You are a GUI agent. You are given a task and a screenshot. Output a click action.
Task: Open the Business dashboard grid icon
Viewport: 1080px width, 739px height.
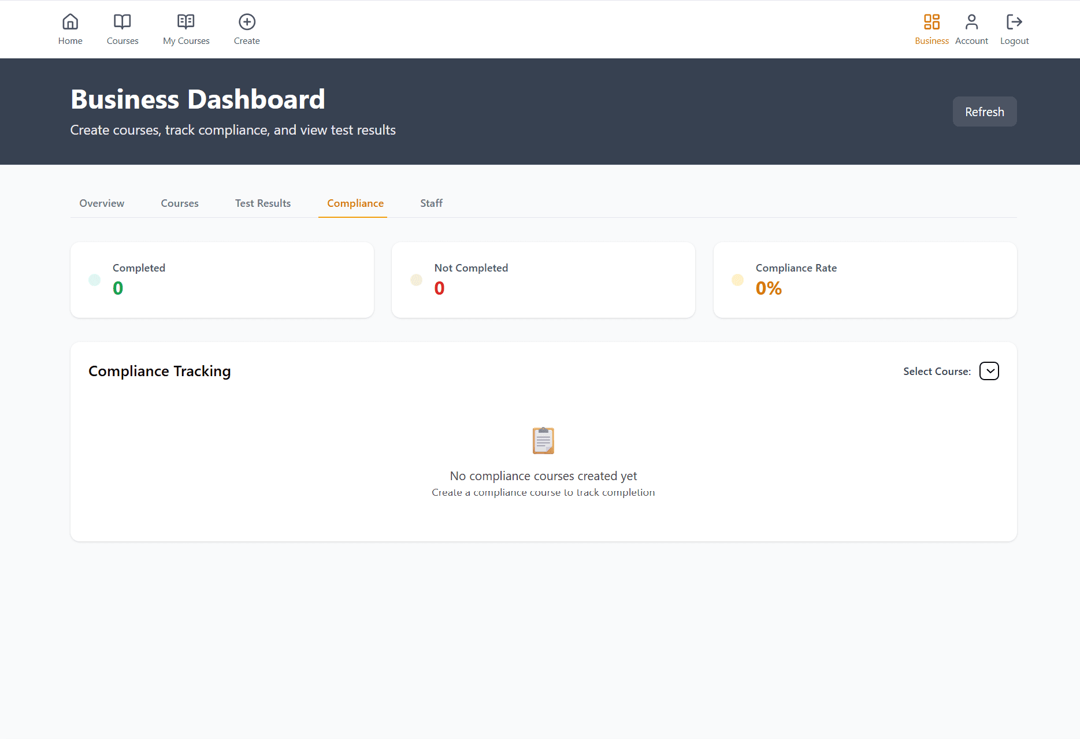931,22
